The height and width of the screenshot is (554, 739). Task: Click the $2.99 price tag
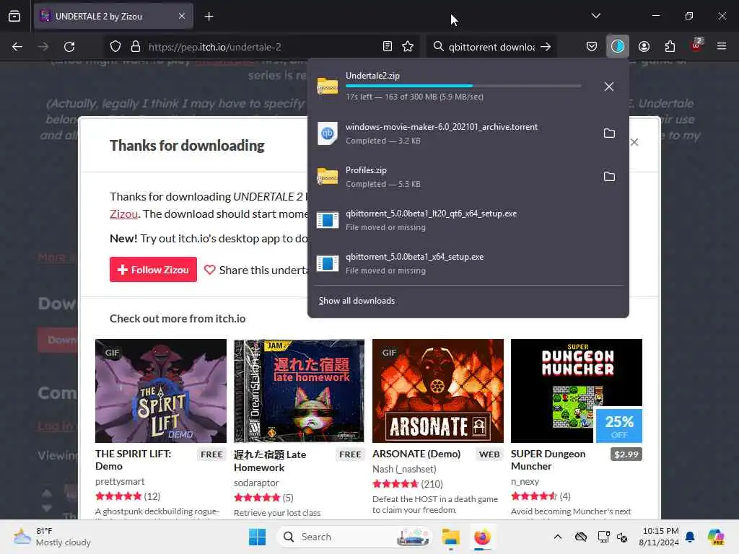click(626, 454)
